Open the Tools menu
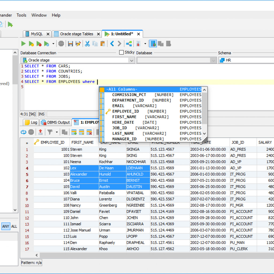 [x=21, y=15]
